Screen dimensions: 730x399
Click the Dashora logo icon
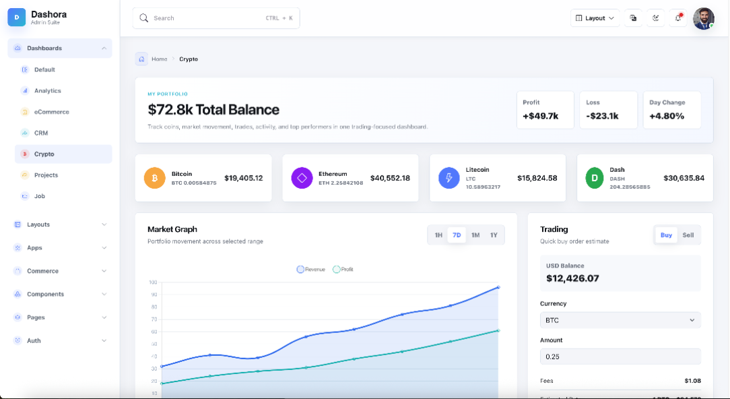[17, 18]
